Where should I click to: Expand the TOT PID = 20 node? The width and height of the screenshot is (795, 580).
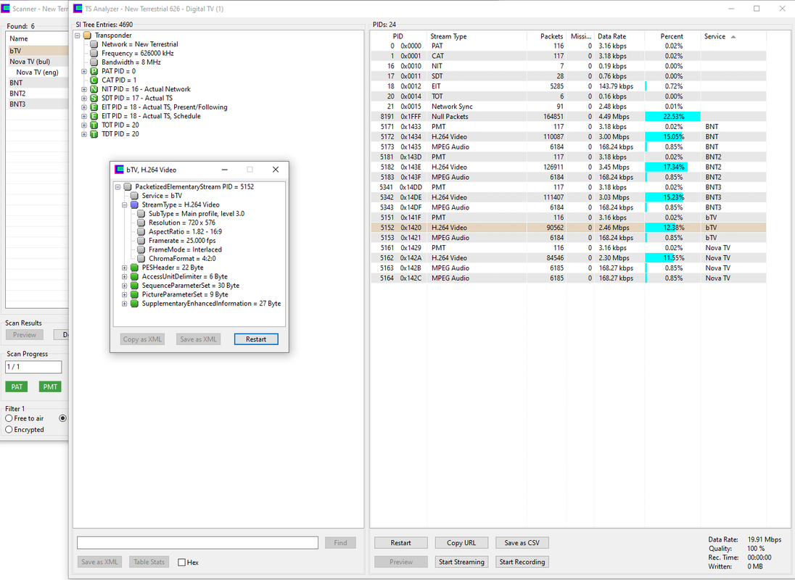[84, 125]
